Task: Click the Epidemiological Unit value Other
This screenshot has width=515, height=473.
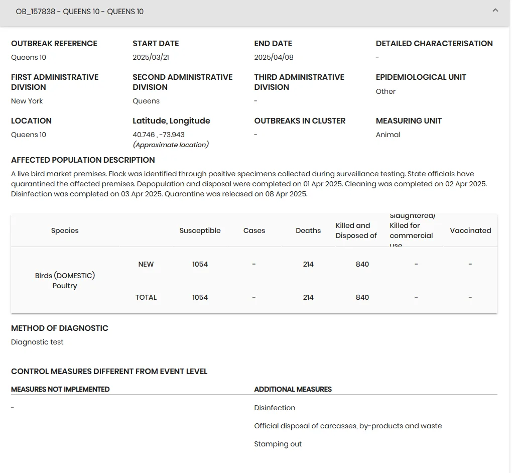Action: coord(385,91)
